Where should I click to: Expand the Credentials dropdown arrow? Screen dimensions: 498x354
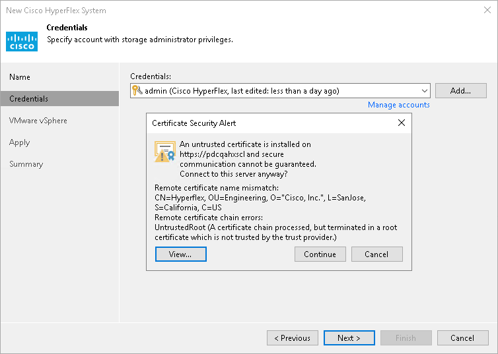425,91
